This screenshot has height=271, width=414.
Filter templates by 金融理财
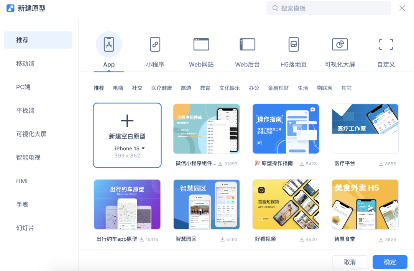(x=278, y=88)
